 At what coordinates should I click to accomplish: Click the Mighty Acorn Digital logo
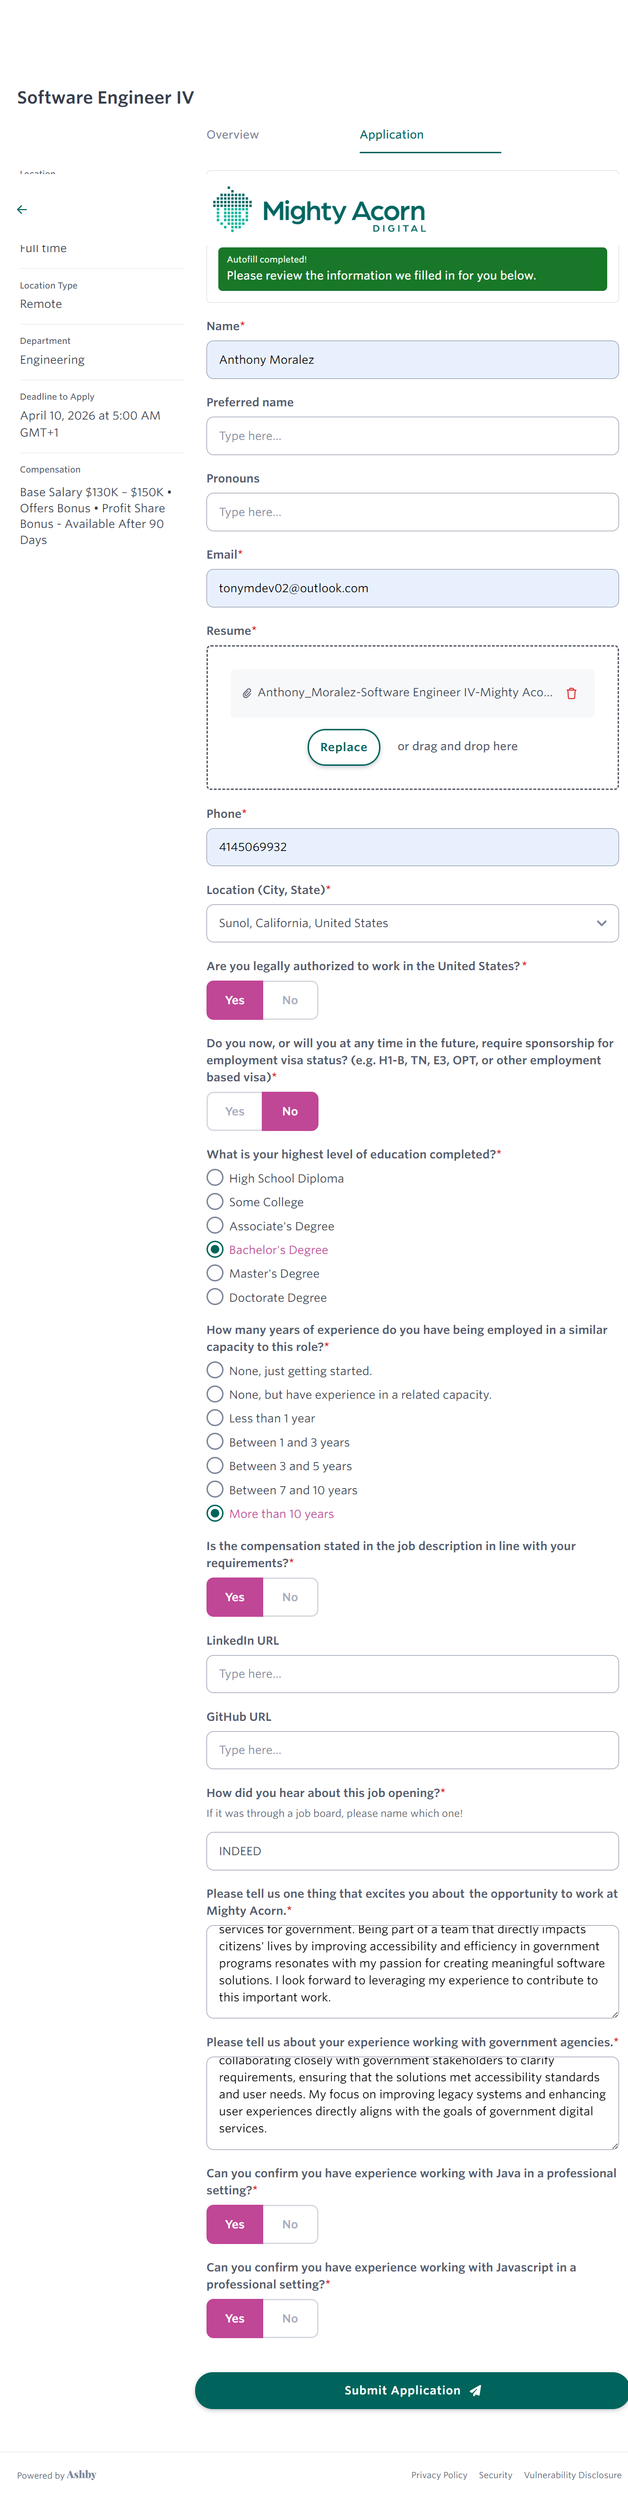pos(319,210)
